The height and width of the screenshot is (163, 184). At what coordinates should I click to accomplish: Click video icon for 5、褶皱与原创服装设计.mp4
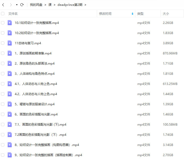pyautogui.click(x=10, y=104)
